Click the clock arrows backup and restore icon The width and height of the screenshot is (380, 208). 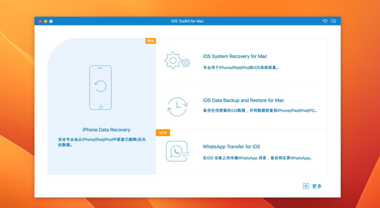pos(178,107)
